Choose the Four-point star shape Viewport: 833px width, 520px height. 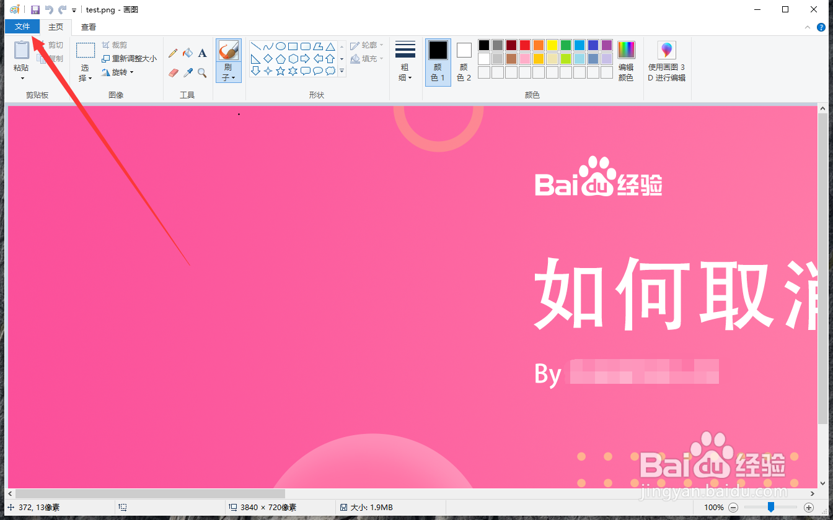(268, 71)
